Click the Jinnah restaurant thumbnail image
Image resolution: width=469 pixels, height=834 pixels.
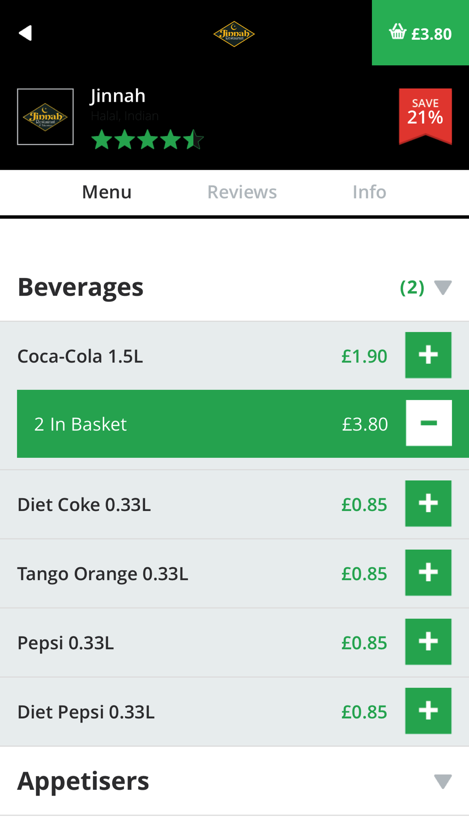pyautogui.click(x=45, y=117)
